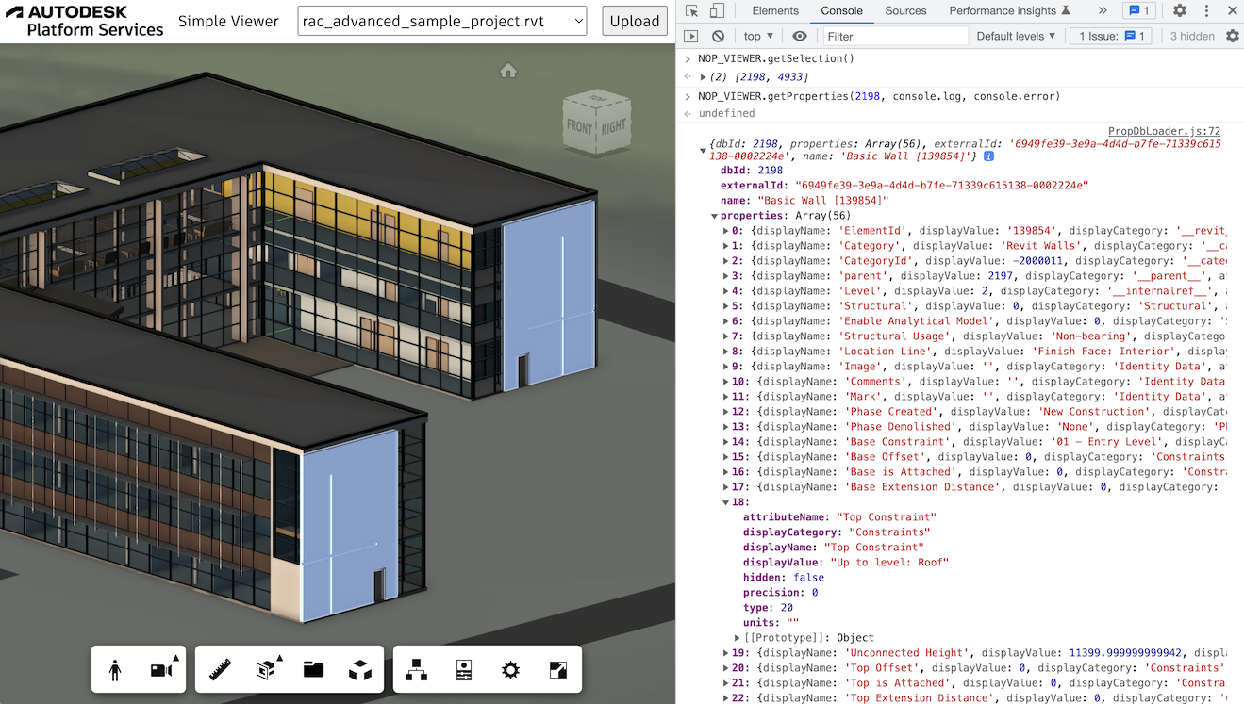This screenshot has width=1244, height=704.
Task: Select the Measure ruler tool
Action: tap(221, 670)
